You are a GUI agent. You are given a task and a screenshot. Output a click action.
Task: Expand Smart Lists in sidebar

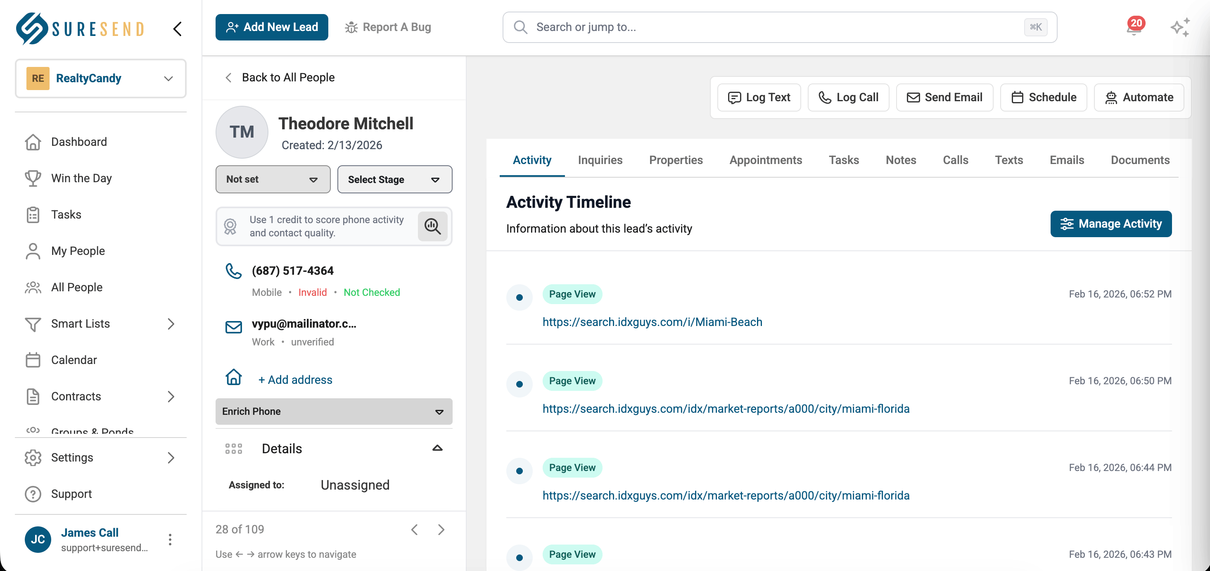(171, 324)
